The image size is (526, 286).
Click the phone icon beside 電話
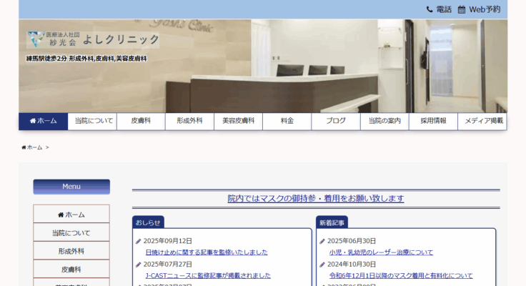point(430,9)
